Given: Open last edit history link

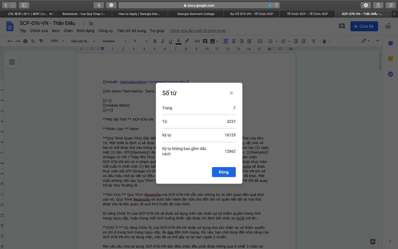Looking at the screenshot, I should tap(198, 31).
